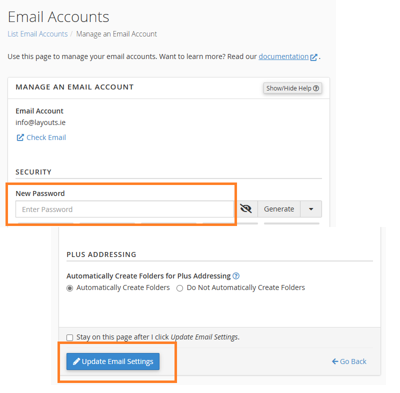400x393 pixels.
Task: Enable the Stay on this page checkbox
Action: click(70, 337)
